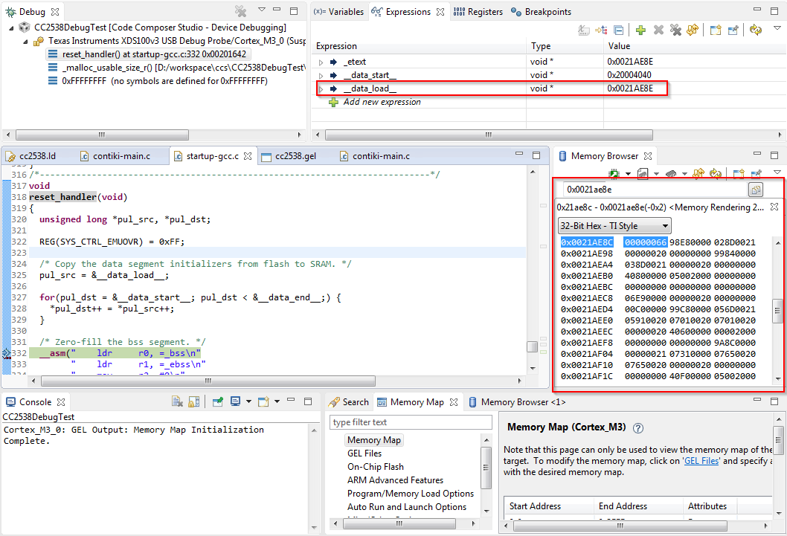Select GEL Files in Memory Map list
The height and width of the screenshot is (536, 787).
pos(364,453)
